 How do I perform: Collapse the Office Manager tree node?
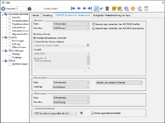3,51
